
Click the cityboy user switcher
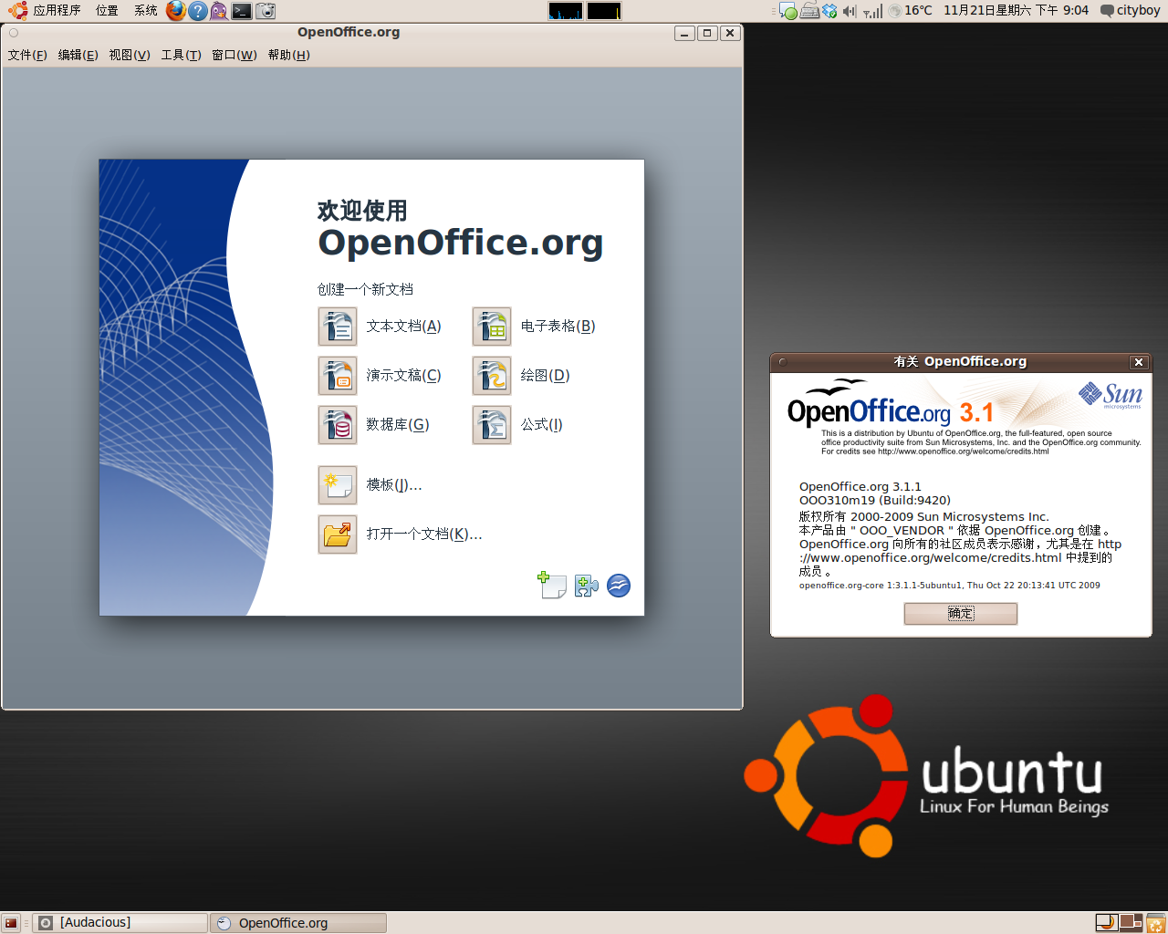[1131, 11]
